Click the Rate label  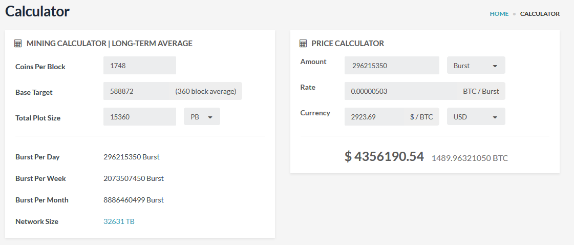pos(308,87)
